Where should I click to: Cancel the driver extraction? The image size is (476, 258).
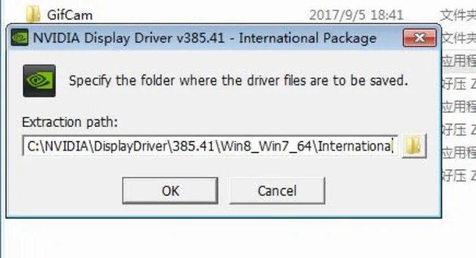pyautogui.click(x=277, y=191)
